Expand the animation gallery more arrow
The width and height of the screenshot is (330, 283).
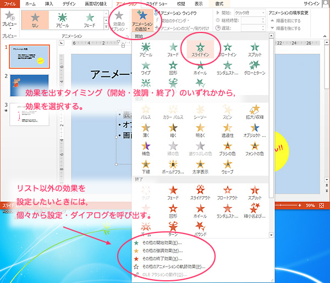tap(106, 27)
